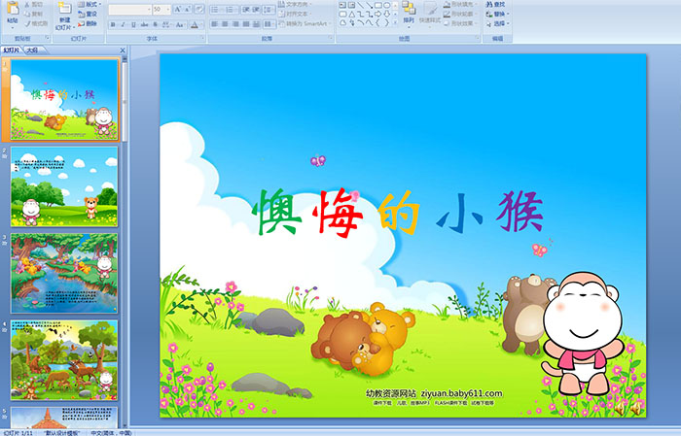Click the Find (查找) binoculars icon

pos(500,4)
